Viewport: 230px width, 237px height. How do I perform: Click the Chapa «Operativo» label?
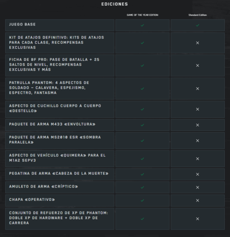pos(32,200)
